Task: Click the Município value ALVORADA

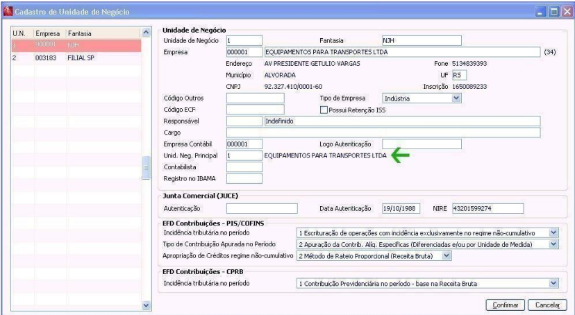Action: 280,75
